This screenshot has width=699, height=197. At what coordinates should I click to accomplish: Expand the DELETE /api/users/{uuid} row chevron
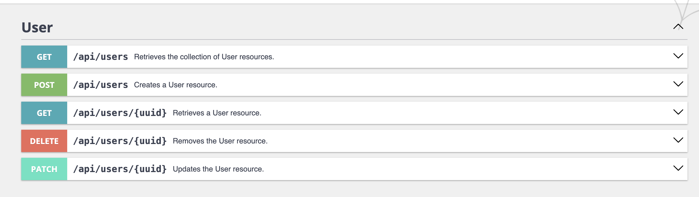pyautogui.click(x=678, y=140)
